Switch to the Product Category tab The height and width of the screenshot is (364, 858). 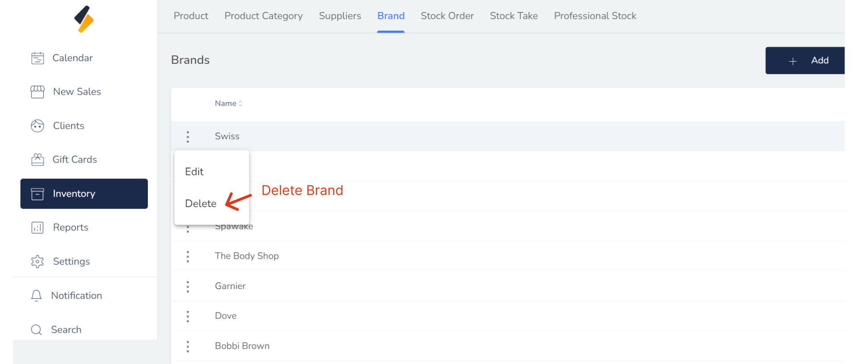coord(264,16)
